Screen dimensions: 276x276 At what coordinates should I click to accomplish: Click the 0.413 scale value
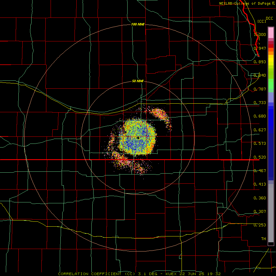[x=260, y=184]
